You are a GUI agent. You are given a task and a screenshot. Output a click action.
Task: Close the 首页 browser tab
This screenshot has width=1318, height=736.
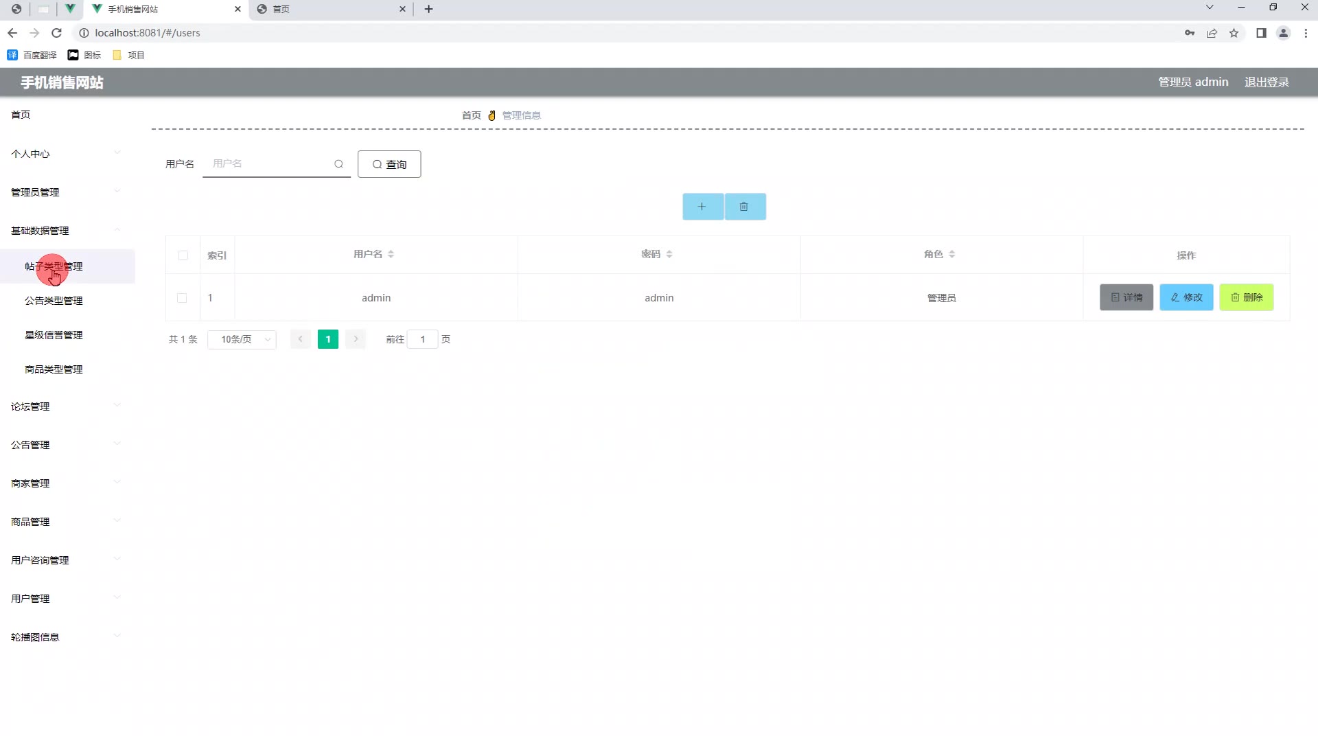[x=402, y=9]
